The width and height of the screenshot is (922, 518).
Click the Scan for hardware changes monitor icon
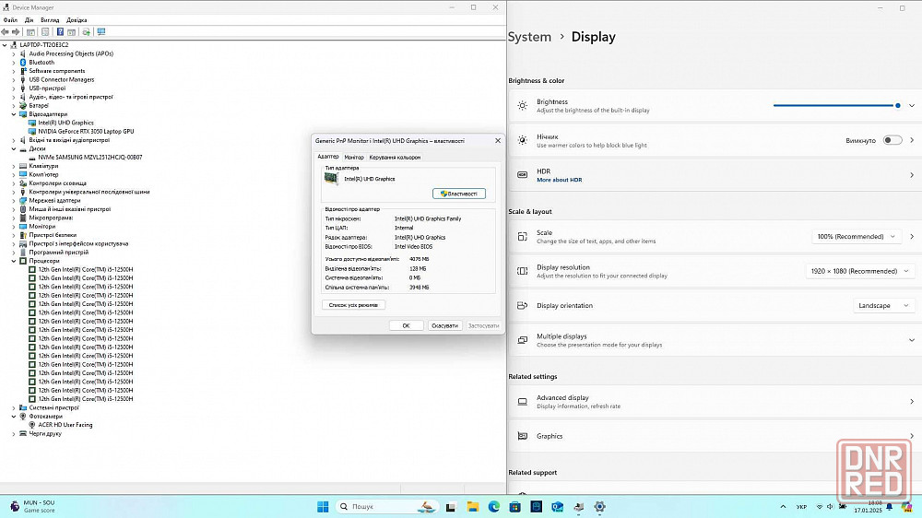pyautogui.click(x=101, y=31)
